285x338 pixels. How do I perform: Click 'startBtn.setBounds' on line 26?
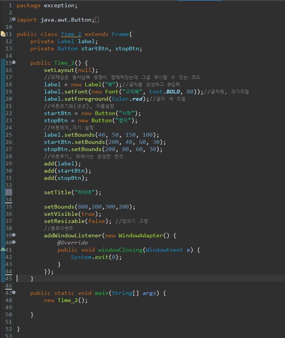tap(74, 142)
